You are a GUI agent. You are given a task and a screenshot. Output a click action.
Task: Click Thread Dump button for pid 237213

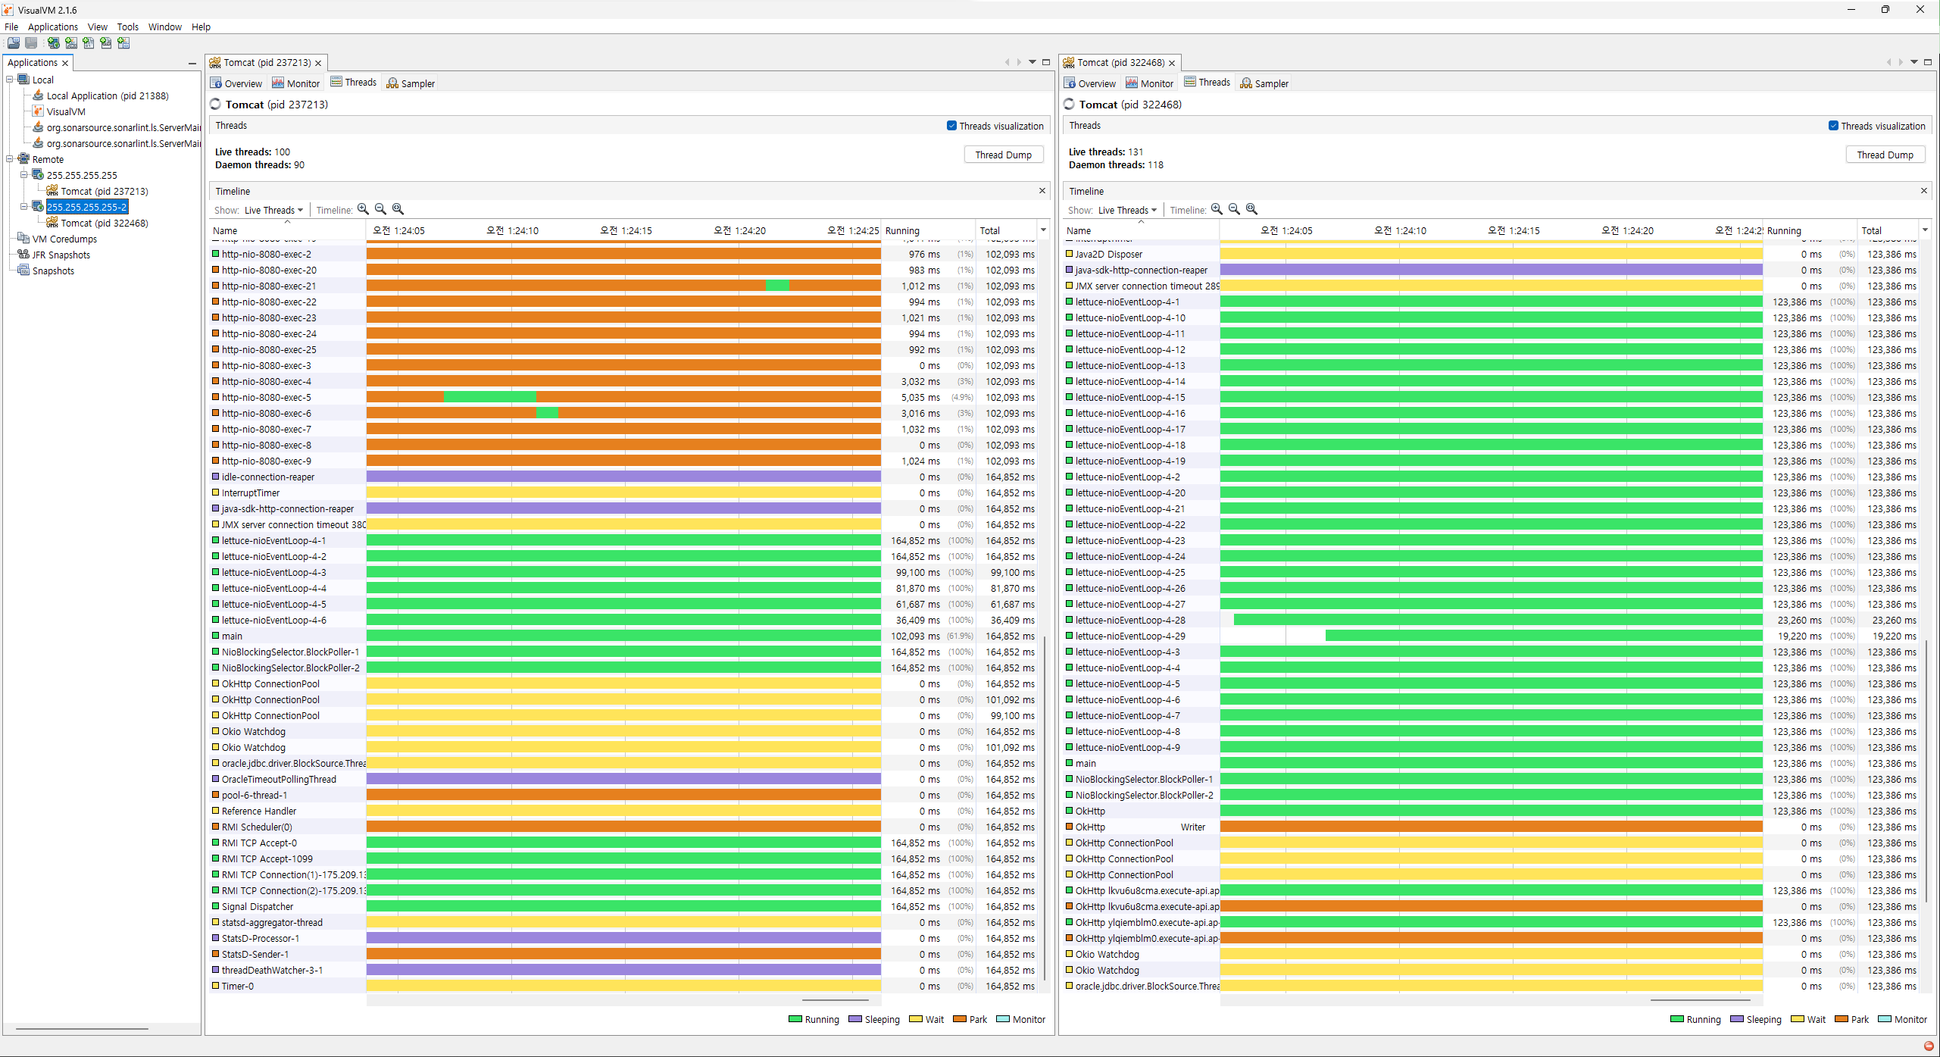[1003, 155]
